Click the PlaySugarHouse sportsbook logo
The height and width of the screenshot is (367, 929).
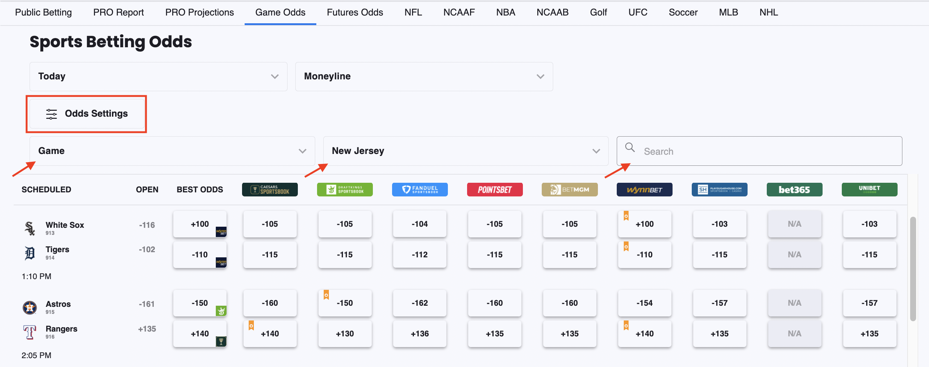[719, 189]
